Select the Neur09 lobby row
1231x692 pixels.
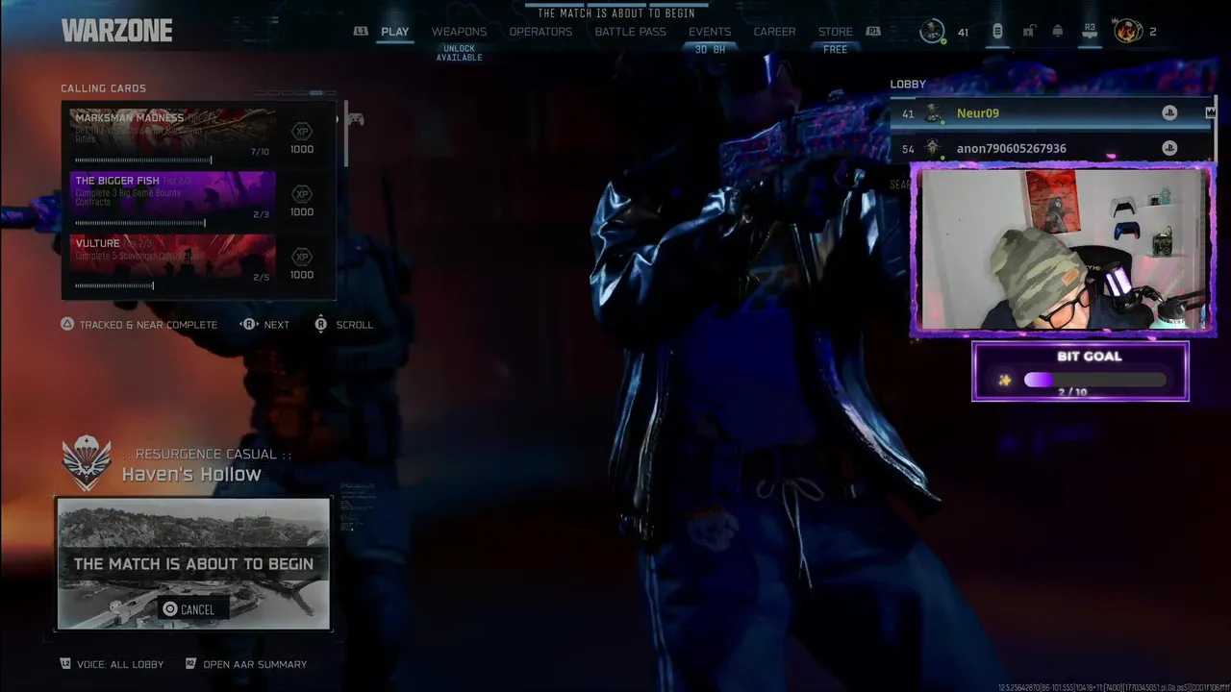coord(1052,113)
